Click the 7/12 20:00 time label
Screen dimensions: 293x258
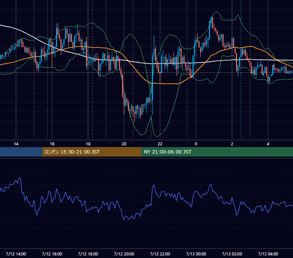coord(124,254)
